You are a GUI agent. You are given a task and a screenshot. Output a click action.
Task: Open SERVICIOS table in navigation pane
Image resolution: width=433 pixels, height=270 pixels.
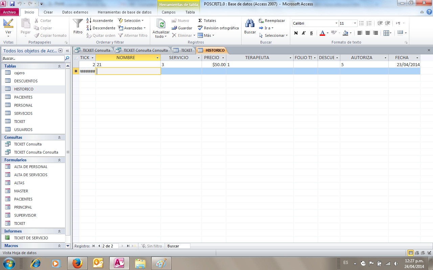[x=23, y=113]
